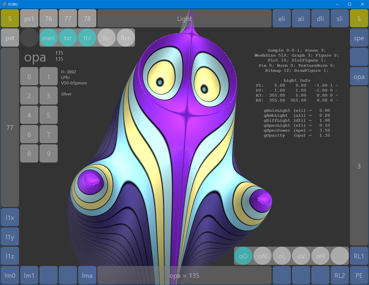Select the 'dli' diffuse light button

pos(320,18)
